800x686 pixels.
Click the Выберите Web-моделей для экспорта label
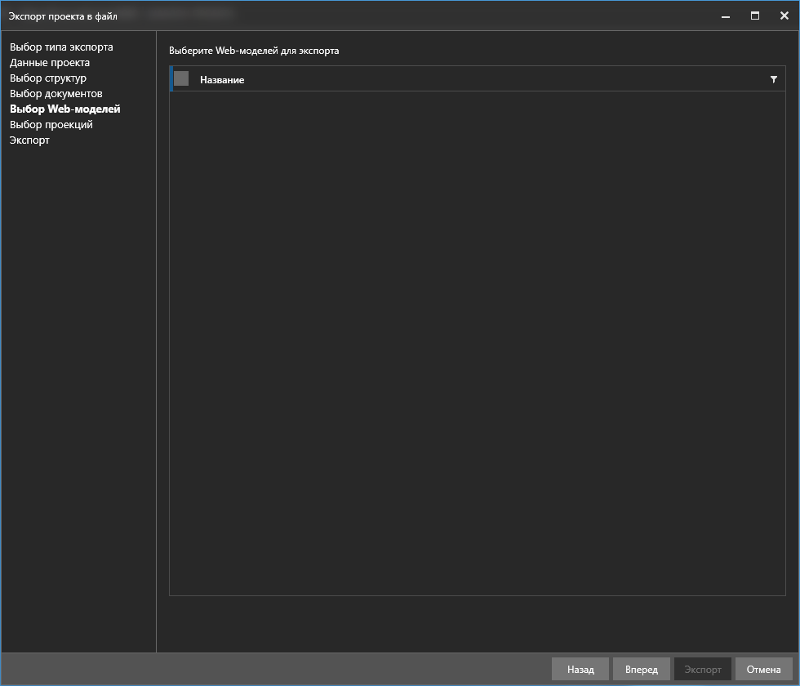[254, 51]
